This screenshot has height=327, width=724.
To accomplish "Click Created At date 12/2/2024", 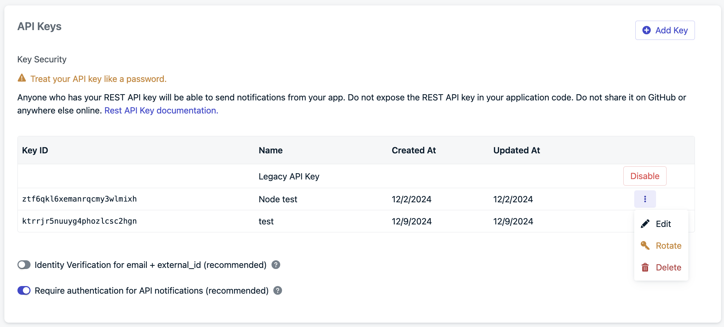I will pyautogui.click(x=411, y=199).
